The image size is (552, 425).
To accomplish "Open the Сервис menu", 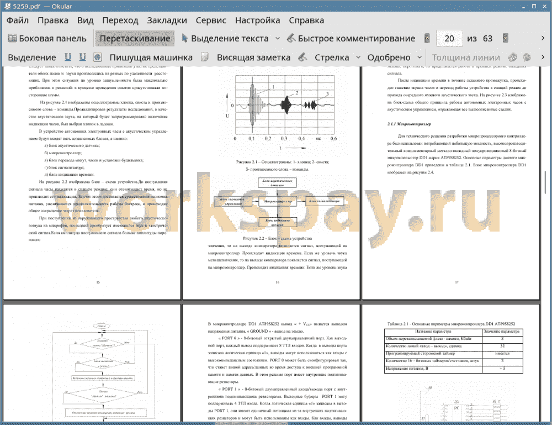I will [211, 20].
